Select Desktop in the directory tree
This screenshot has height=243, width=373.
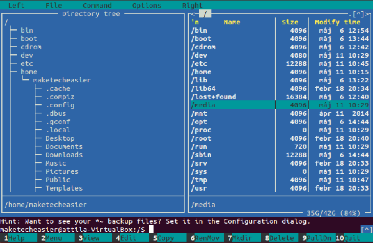(x=60, y=138)
